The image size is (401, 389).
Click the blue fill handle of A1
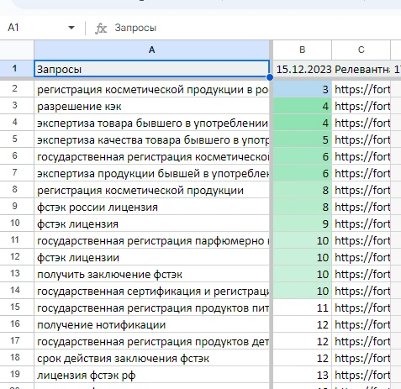coord(270,77)
